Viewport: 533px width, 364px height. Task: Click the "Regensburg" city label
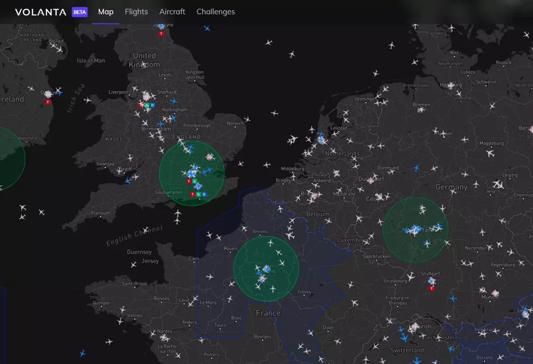[503, 265]
